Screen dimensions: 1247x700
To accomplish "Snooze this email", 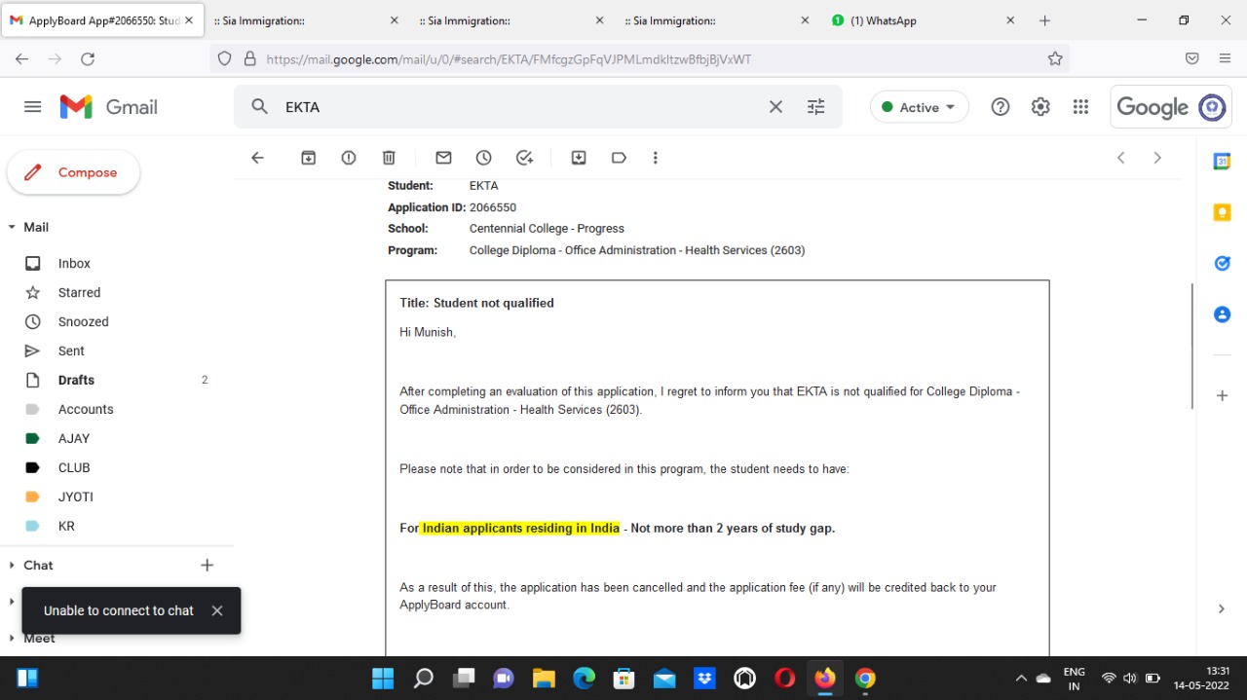I will click(x=484, y=158).
